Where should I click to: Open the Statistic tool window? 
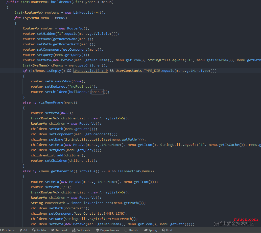[x=132, y=230]
